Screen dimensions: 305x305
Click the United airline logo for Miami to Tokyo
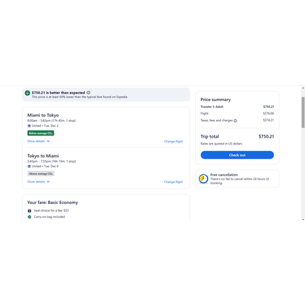(x=29, y=126)
